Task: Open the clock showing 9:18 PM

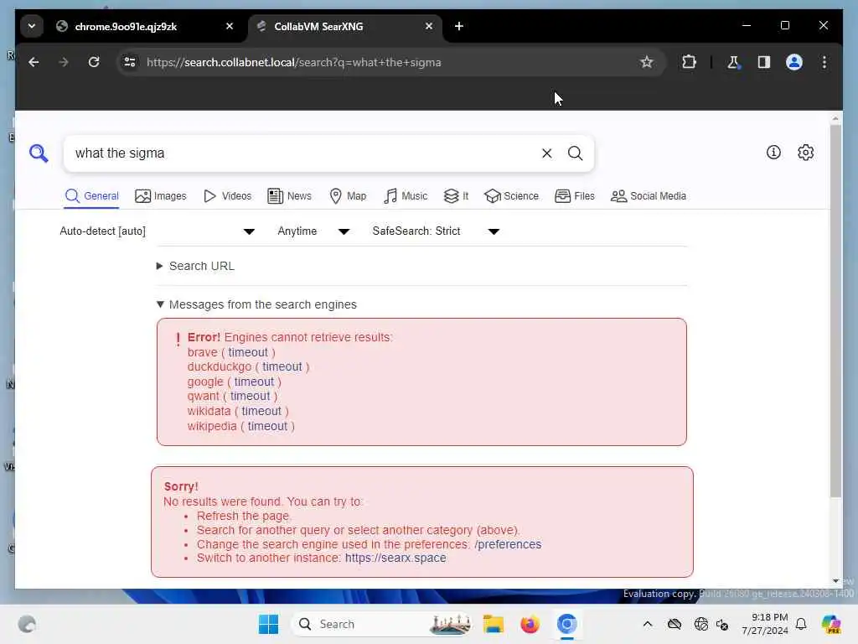Action: [765, 624]
